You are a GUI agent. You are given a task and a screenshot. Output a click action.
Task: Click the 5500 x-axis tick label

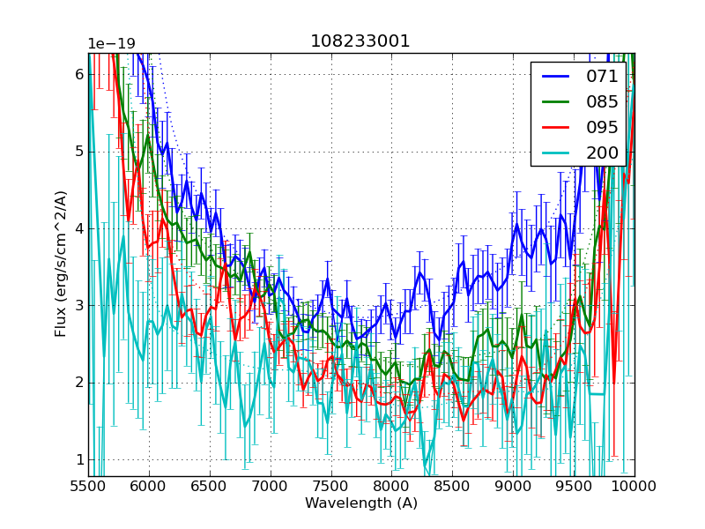tap(88, 486)
